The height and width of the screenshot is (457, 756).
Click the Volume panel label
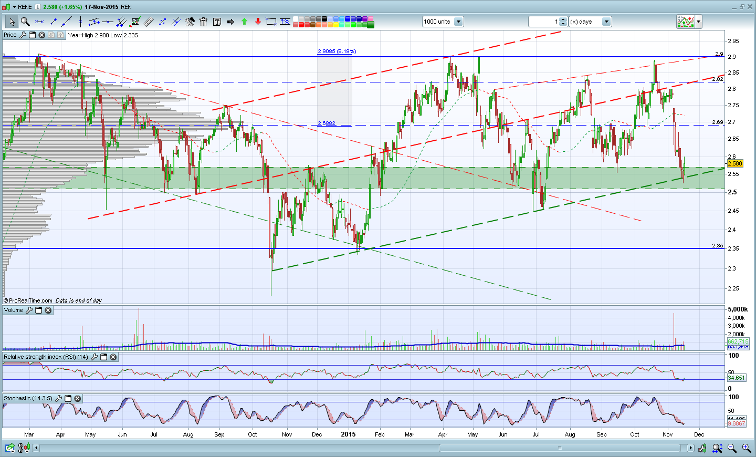[x=14, y=310]
